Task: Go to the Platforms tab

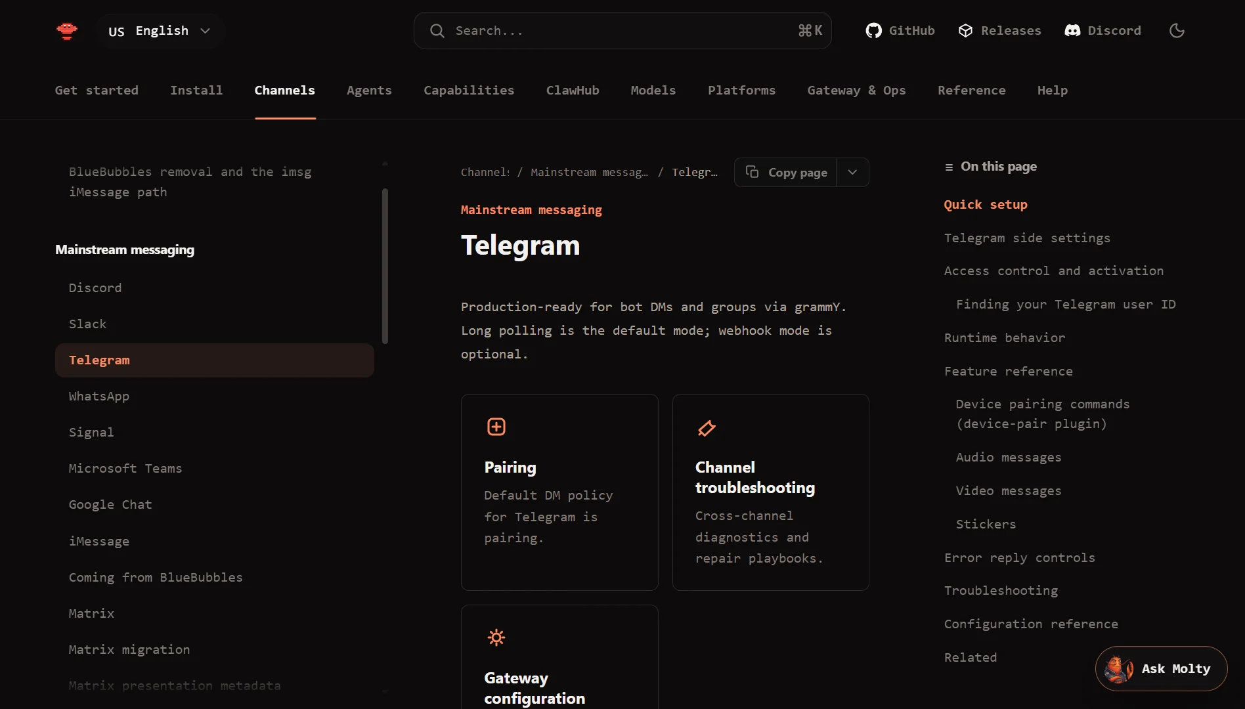Action: (741, 91)
